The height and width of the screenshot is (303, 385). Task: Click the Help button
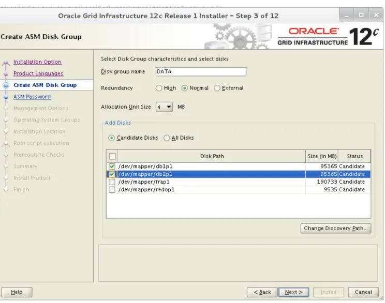(17, 292)
